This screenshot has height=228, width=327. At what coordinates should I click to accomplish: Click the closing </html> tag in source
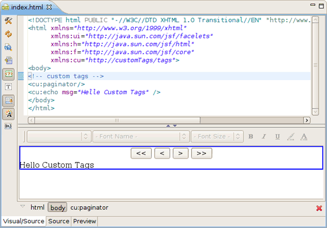tap(41, 108)
